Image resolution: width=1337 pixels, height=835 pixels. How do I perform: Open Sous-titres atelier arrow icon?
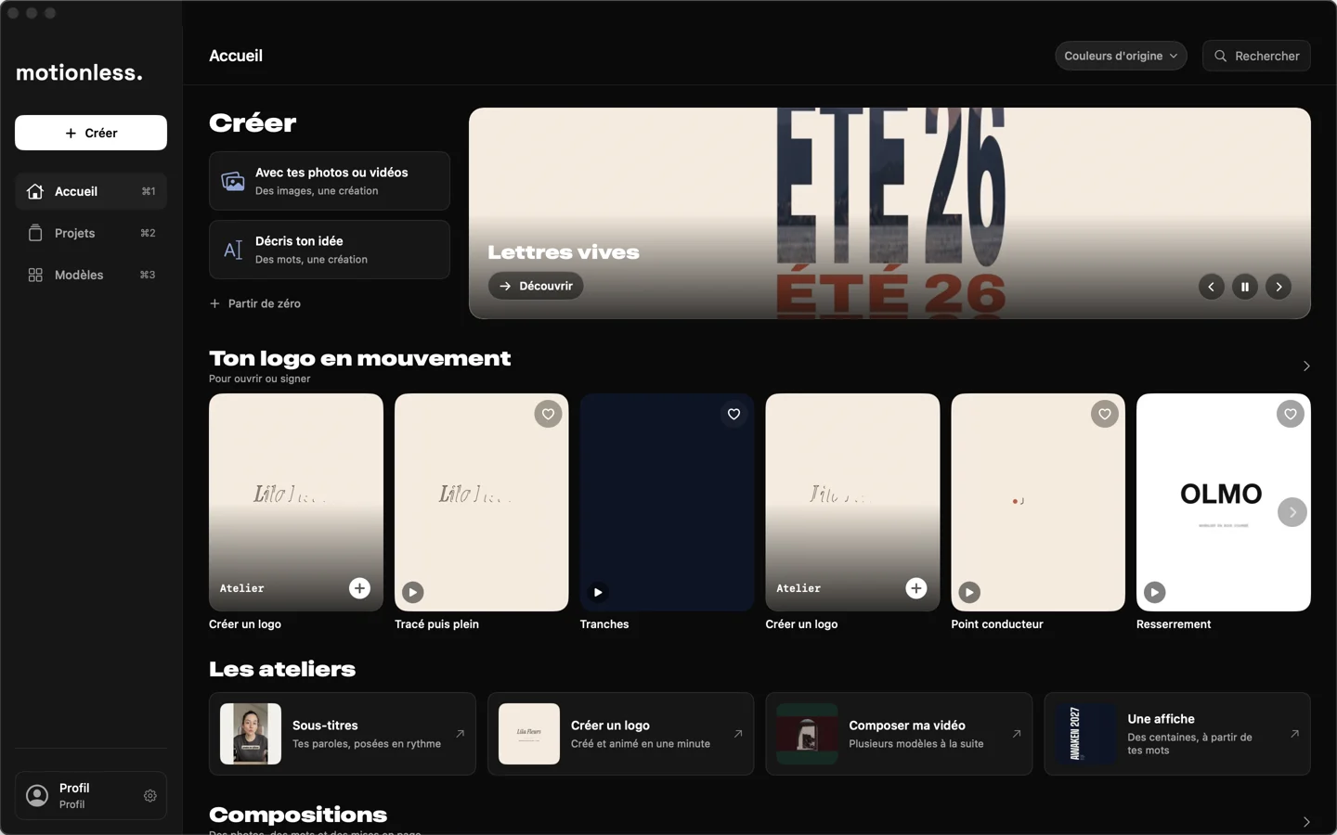(460, 734)
